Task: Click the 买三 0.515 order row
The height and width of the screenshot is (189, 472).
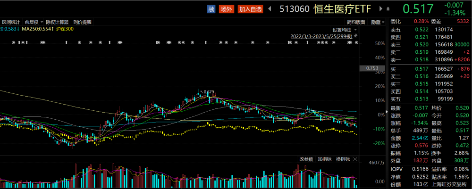Action: click(430, 84)
